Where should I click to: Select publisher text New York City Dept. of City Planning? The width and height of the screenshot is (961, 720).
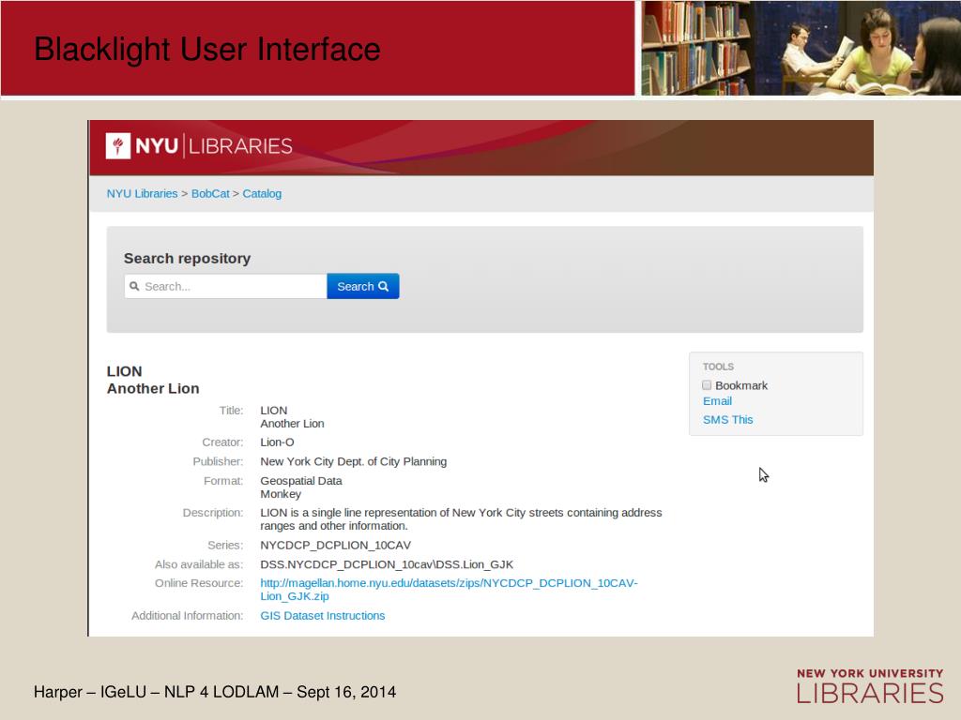click(354, 461)
